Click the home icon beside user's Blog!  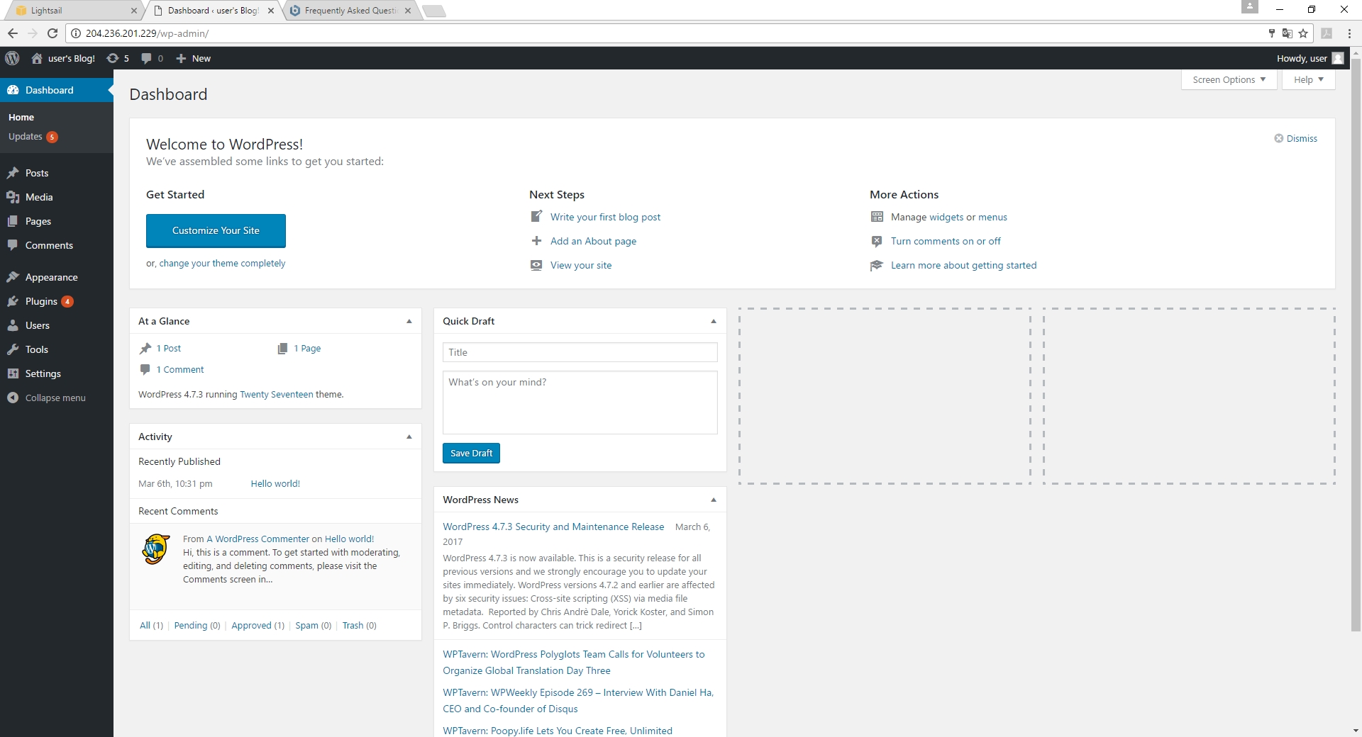[37, 58]
